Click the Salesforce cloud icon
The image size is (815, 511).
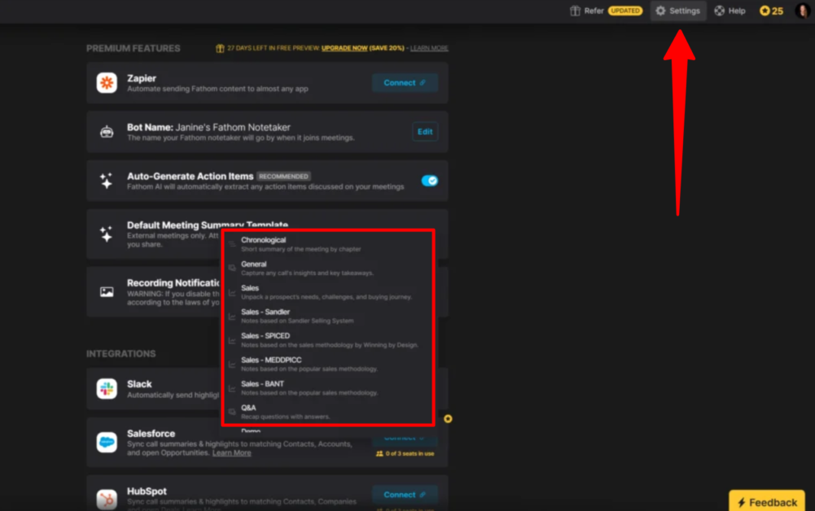107,442
